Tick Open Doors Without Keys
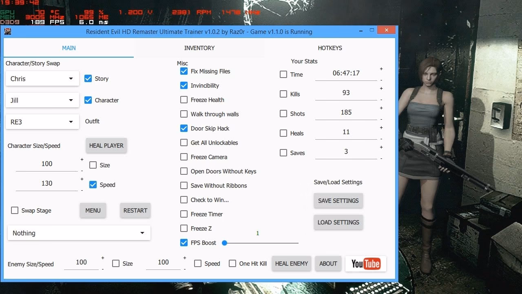Screen dimensions: 522x294 [x=184, y=171]
